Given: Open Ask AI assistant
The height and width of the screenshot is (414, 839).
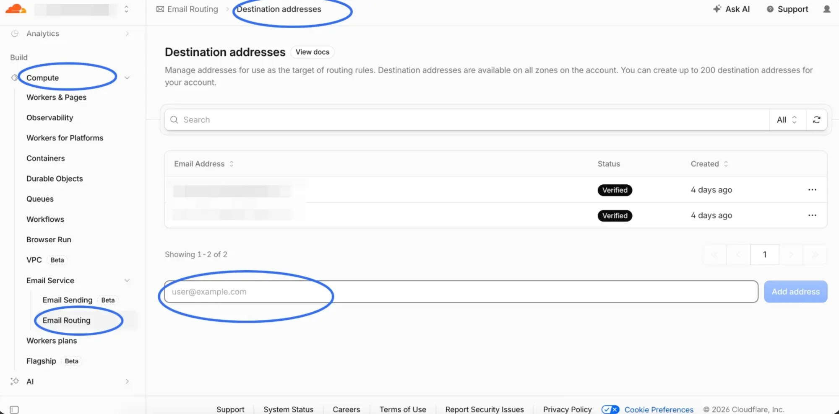Looking at the screenshot, I should (x=731, y=9).
